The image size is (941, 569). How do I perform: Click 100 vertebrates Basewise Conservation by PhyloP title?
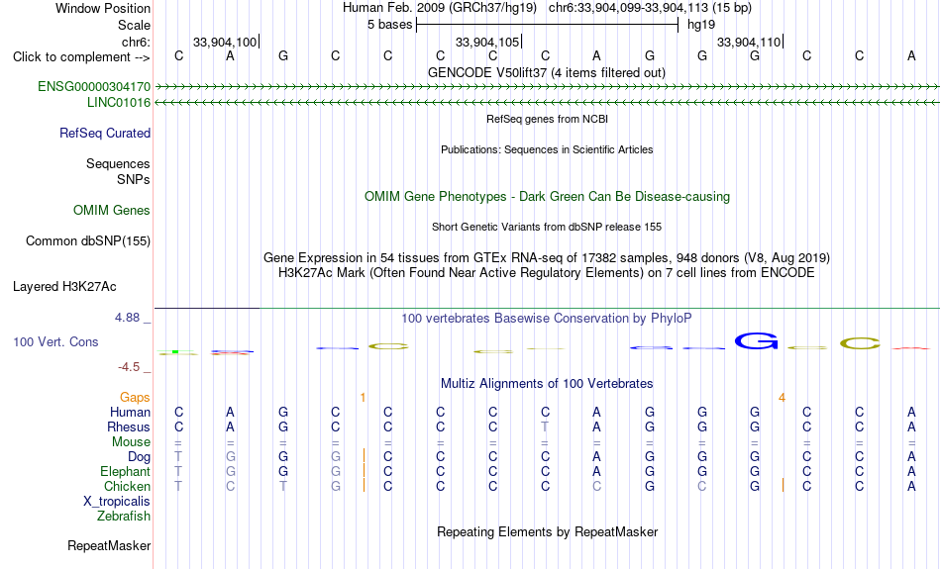pos(547,319)
